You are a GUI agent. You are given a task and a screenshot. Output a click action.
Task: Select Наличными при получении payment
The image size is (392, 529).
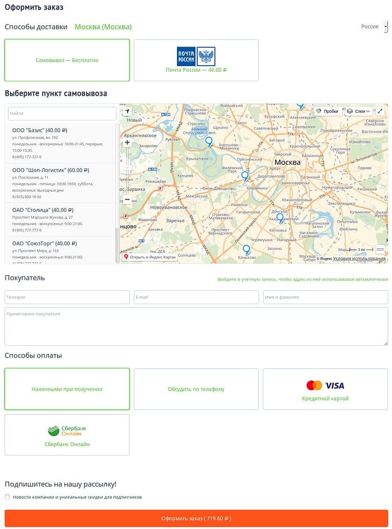67,389
